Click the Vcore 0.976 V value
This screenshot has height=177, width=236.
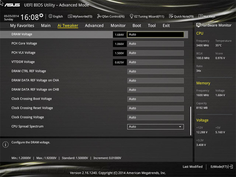pyautogui.click(x=220, y=58)
